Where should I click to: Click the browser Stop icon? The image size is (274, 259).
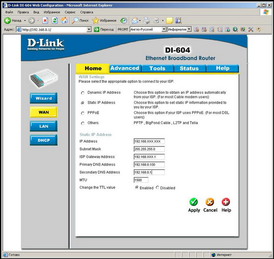pos(45,21)
